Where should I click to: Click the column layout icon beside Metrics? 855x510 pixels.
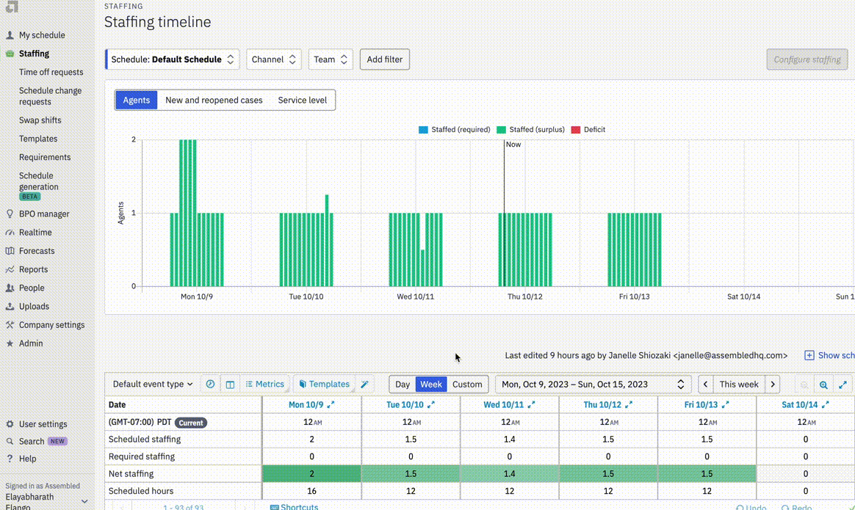pyautogui.click(x=230, y=384)
